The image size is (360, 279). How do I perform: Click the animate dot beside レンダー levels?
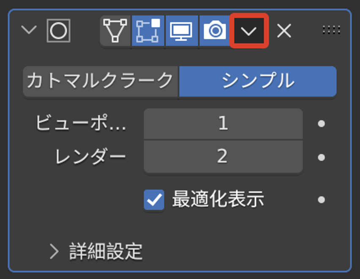(x=321, y=157)
